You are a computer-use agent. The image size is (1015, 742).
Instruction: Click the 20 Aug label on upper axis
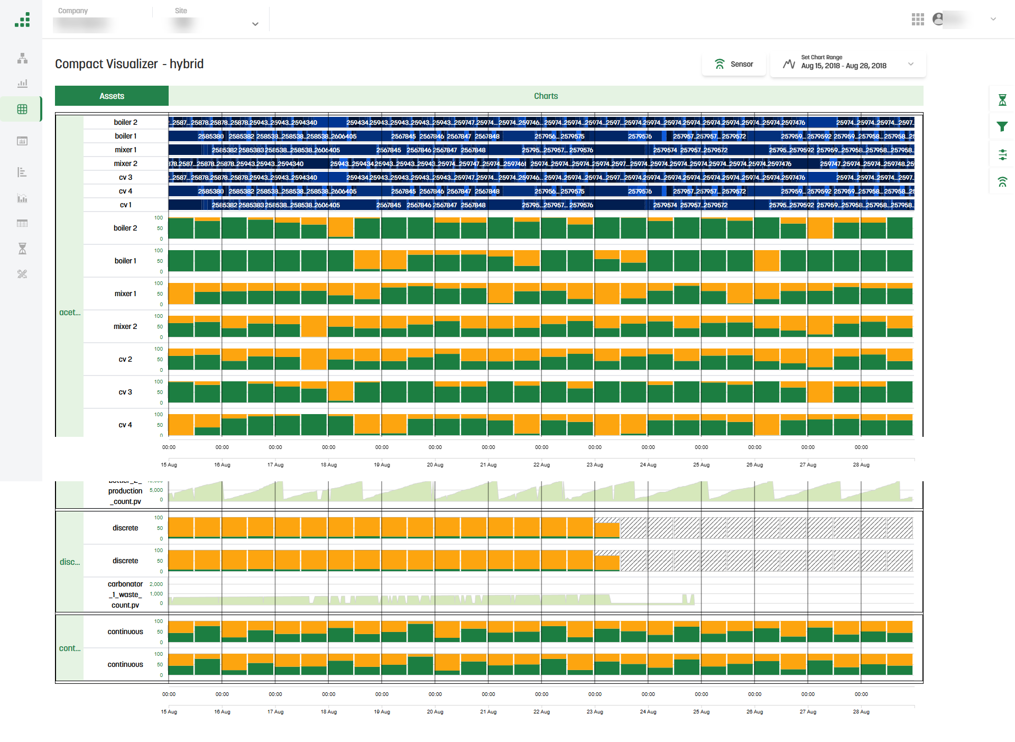point(435,465)
